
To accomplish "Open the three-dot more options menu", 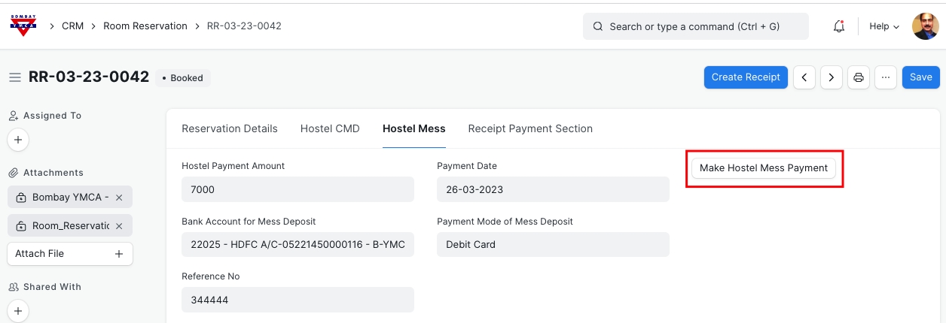I will pos(885,77).
